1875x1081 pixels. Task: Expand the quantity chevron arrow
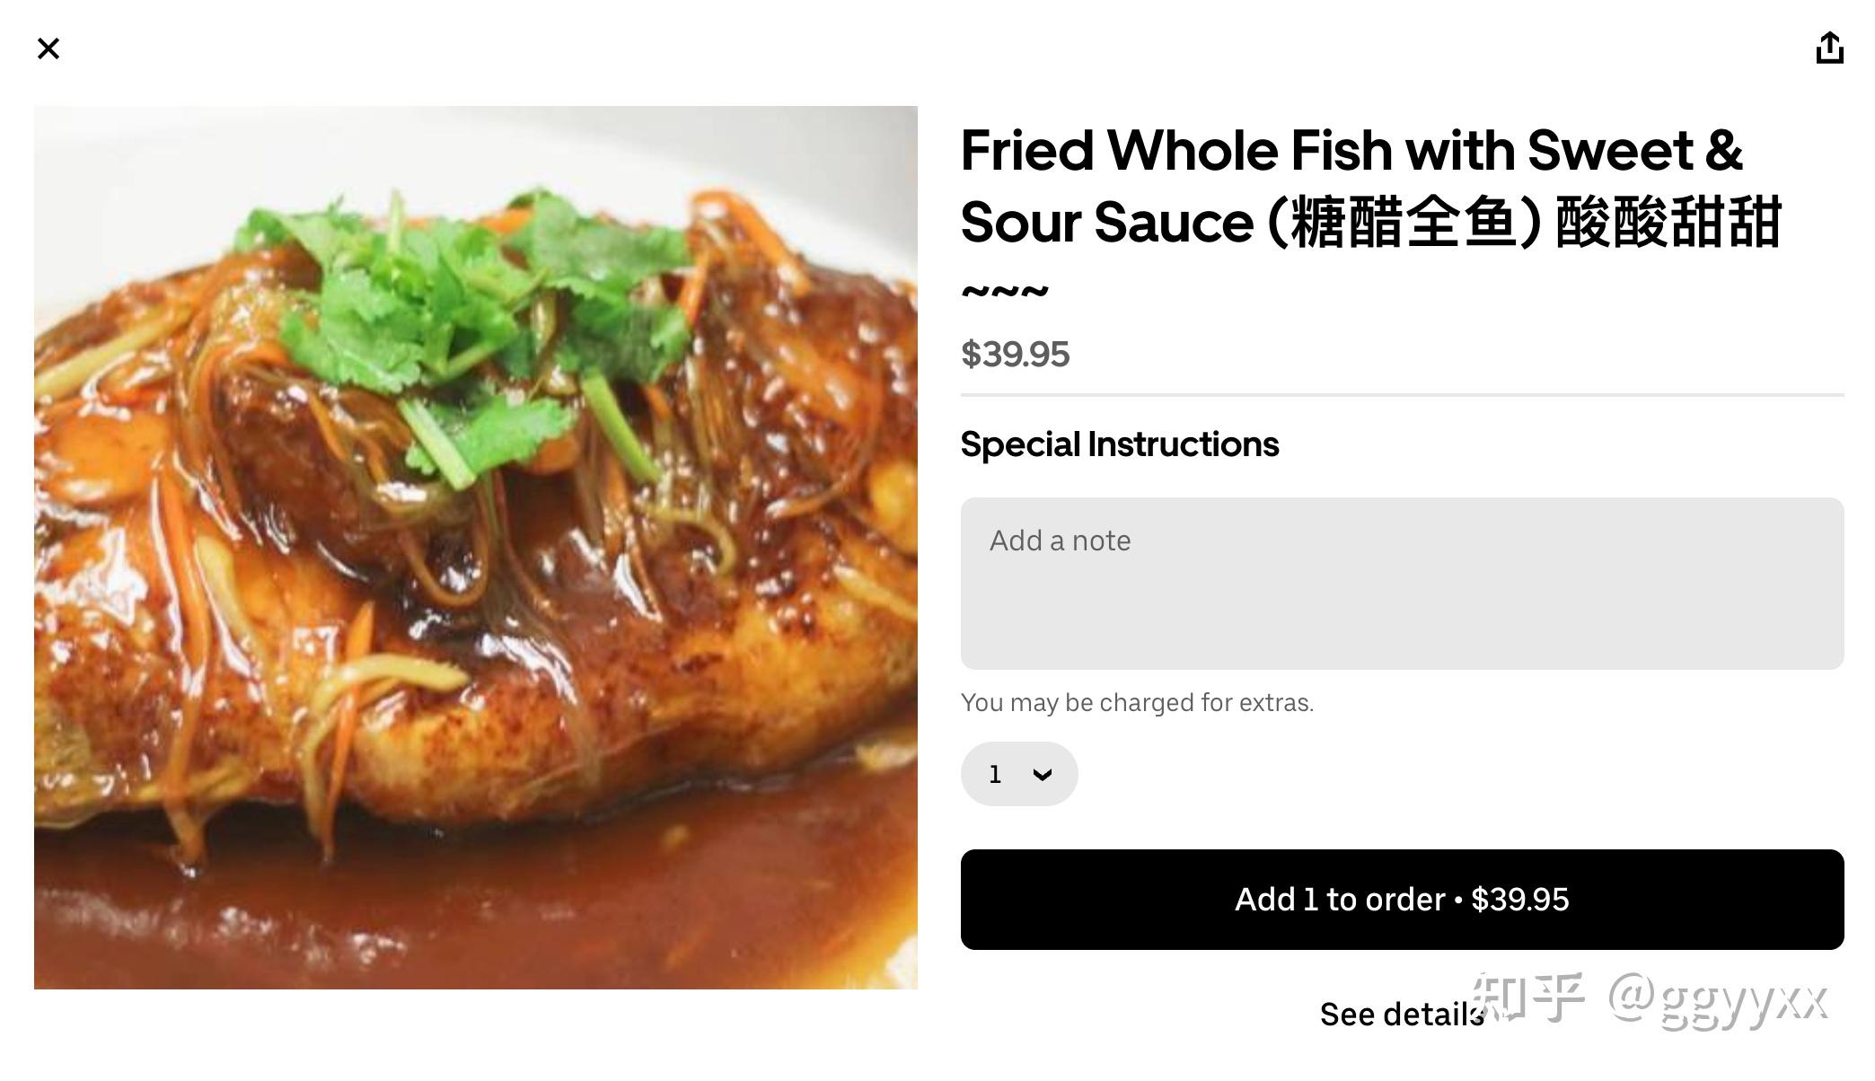coord(1042,774)
